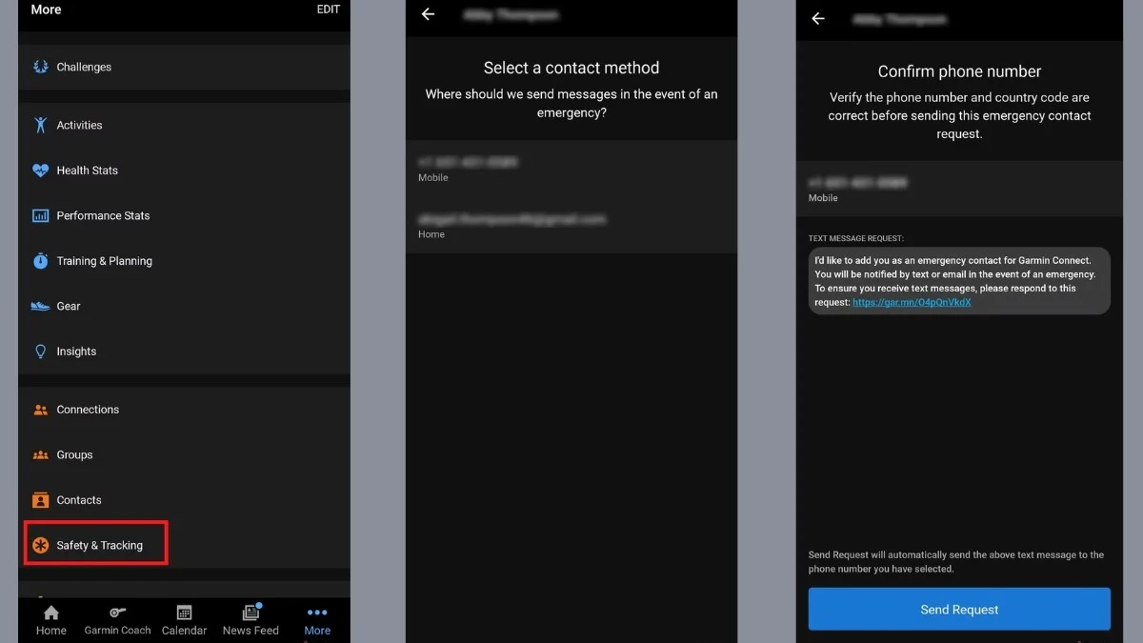Image resolution: width=1143 pixels, height=643 pixels.
Task: Open the Gear shoe icon
Action: 40,306
